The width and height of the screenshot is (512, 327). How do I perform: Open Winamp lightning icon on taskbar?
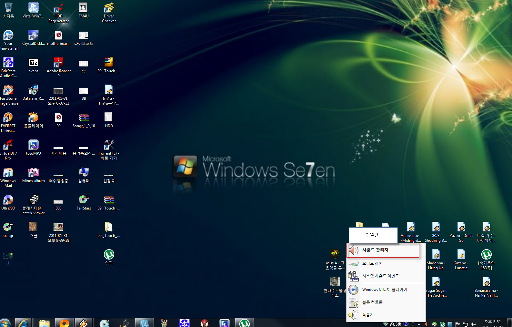click(84, 323)
